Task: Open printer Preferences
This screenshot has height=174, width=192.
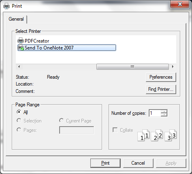Action: (x=161, y=77)
